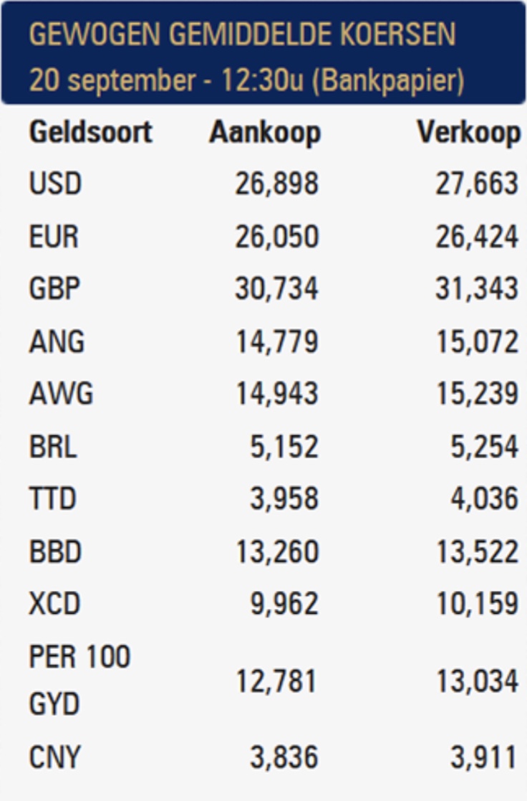Select the Geldsoort column header
527x801 pixels.
[90, 133]
